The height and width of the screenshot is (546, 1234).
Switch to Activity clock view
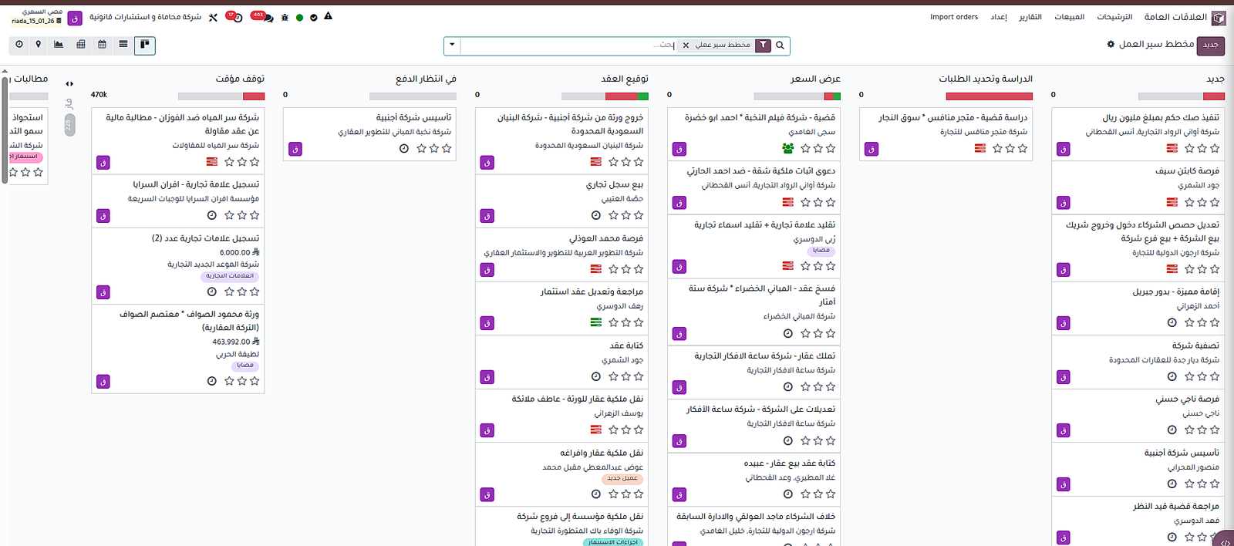pyautogui.click(x=19, y=45)
